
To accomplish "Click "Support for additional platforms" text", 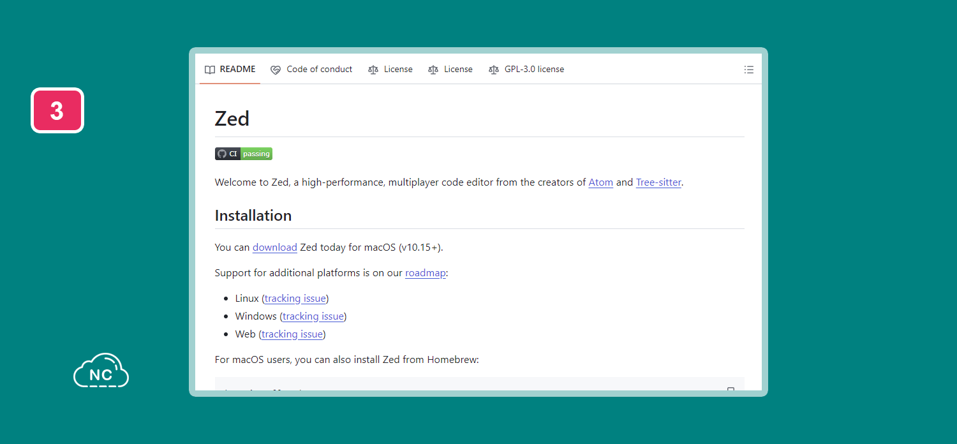I will tap(288, 273).
